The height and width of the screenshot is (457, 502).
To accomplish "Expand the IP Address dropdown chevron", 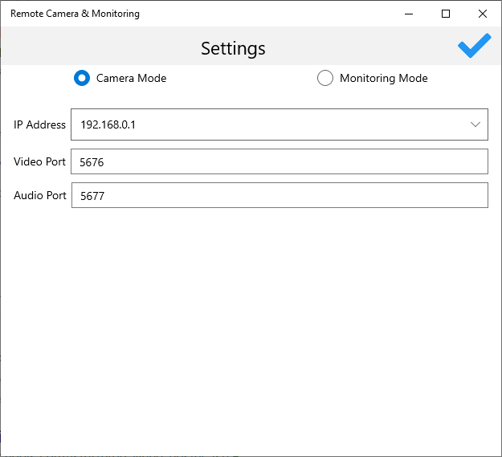I will click(x=474, y=124).
